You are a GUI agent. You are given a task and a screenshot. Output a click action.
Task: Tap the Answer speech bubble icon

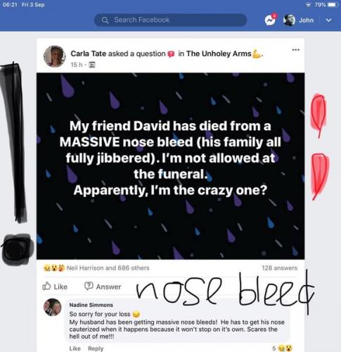[89, 286]
